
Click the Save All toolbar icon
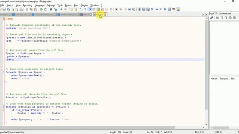pyautogui.click(x=8, y=9)
